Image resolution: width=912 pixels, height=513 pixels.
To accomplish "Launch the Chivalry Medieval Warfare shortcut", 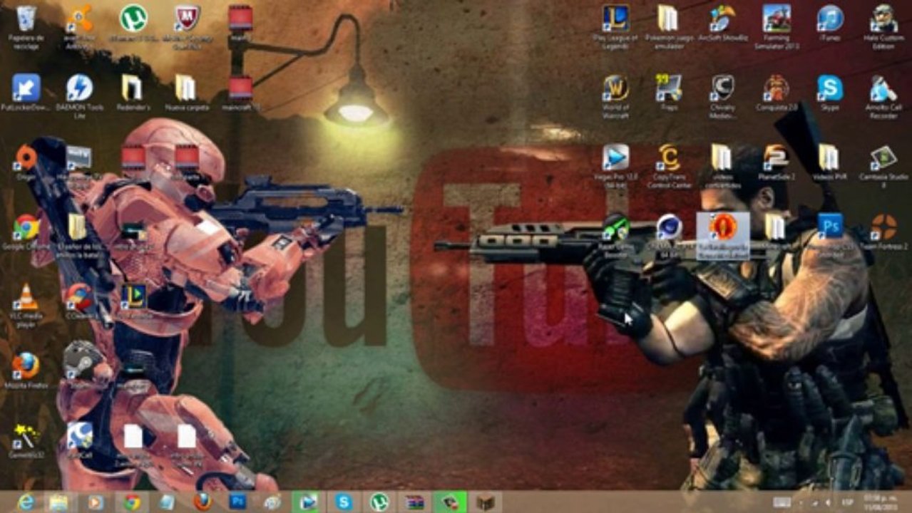I will [x=722, y=95].
